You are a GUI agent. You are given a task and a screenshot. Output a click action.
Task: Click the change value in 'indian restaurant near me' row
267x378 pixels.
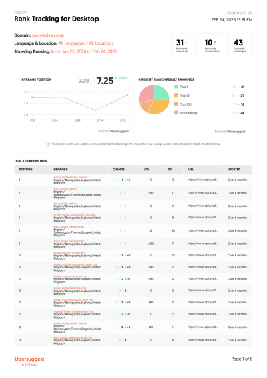(123, 291)
